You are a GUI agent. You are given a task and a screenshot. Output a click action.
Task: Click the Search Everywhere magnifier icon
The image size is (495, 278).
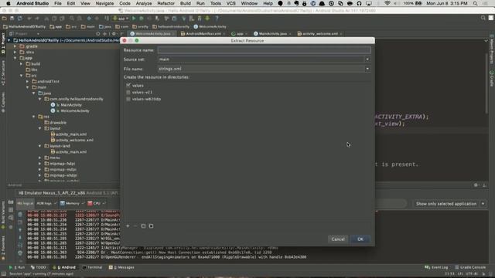483,18
